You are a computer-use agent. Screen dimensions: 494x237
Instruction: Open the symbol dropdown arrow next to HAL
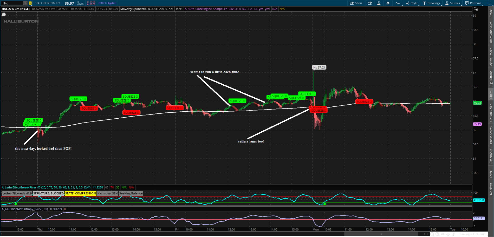[25, 3]
